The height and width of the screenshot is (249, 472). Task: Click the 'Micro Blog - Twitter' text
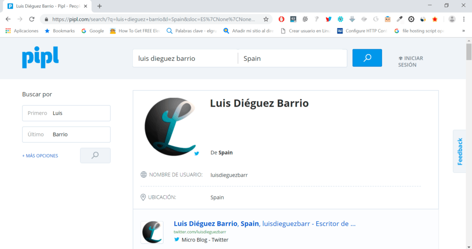point(205,240)
